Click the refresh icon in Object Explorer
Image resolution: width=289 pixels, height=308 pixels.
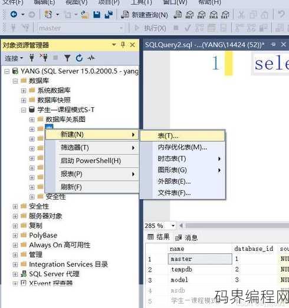pyautogui.click(x=79, y=58)
